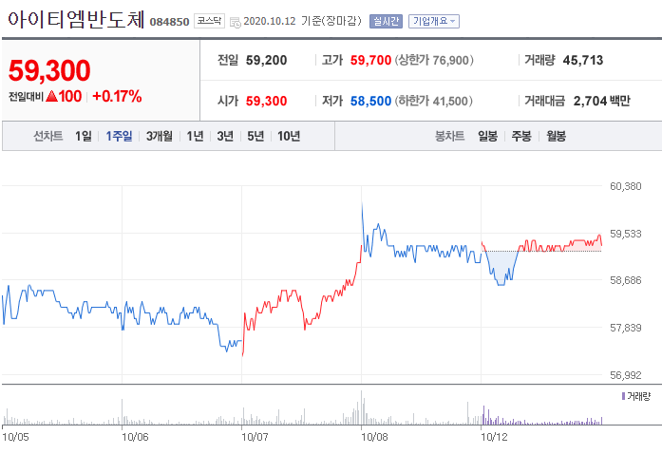Select the 1일 line chart tab

pyautogui.click(x=84, y=136)
